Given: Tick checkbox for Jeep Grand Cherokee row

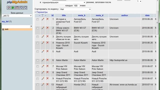Looking at the screenshot, I should click(37, 72).
